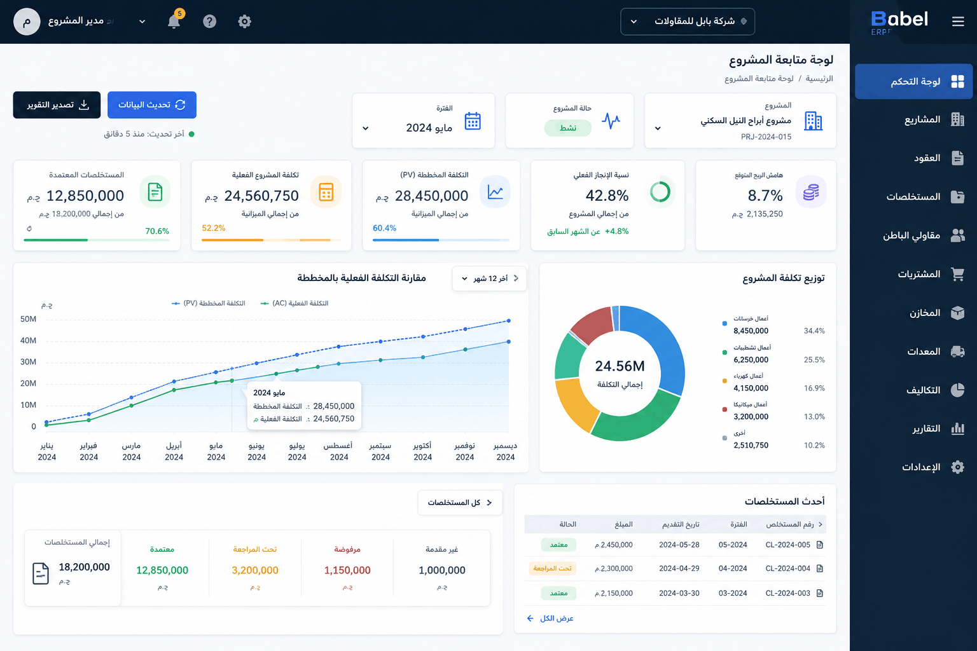Open the settings gear in top bar
Image resolution: width=977 pixels, height=651 pixels.
point(245,22)
